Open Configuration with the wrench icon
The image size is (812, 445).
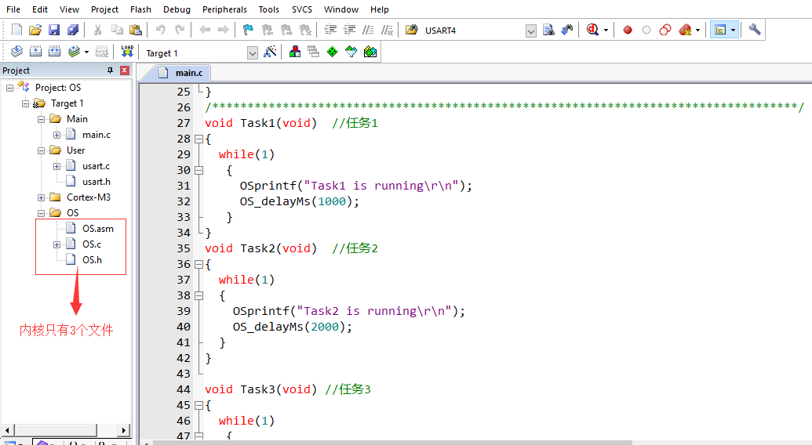tap(755, 30)
